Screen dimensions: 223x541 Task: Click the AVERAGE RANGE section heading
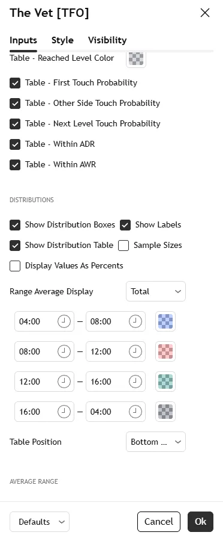[x=34, y=481]
